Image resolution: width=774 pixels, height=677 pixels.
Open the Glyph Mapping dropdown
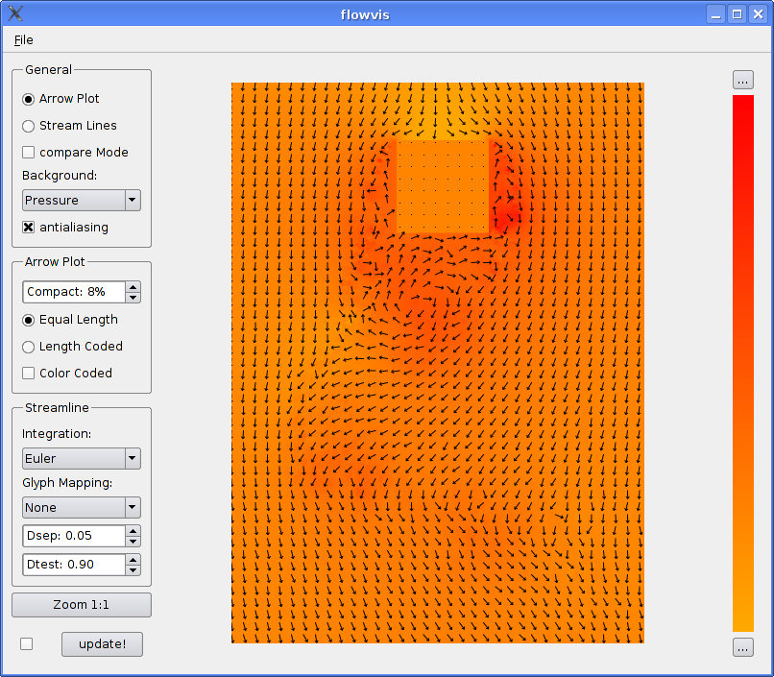tap(82, 507)
